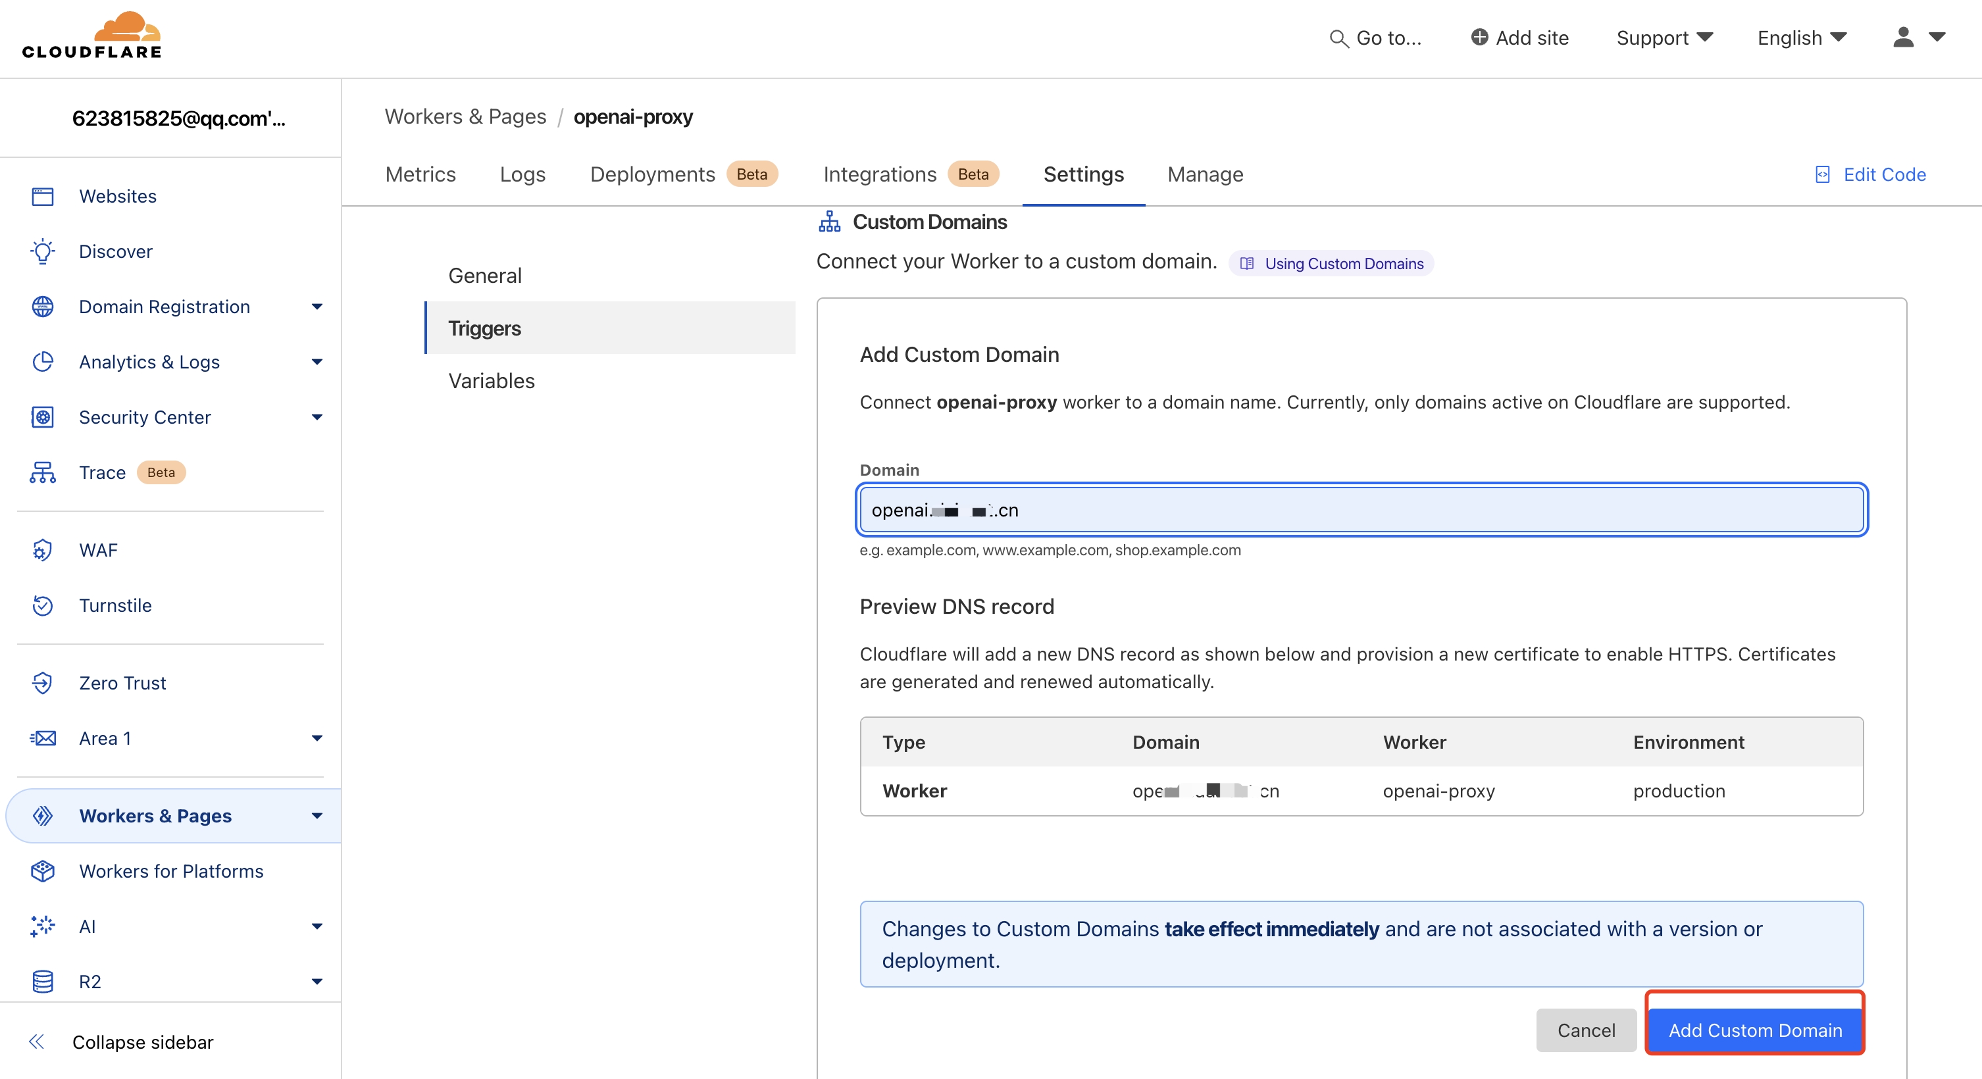Open the account menu arrow
The height and width of the screenshot is (1079, 1982).
click(x=1937, y=37)
